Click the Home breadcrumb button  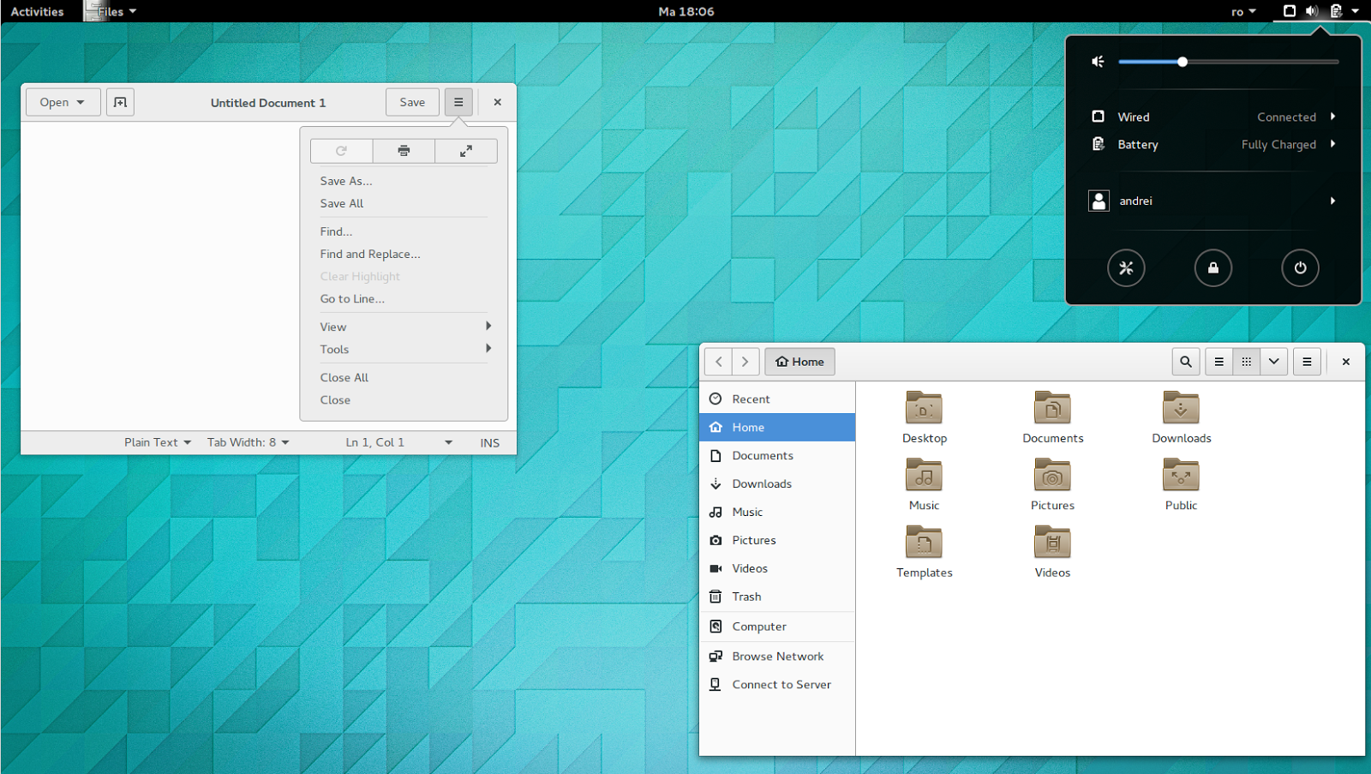point(799,361)
